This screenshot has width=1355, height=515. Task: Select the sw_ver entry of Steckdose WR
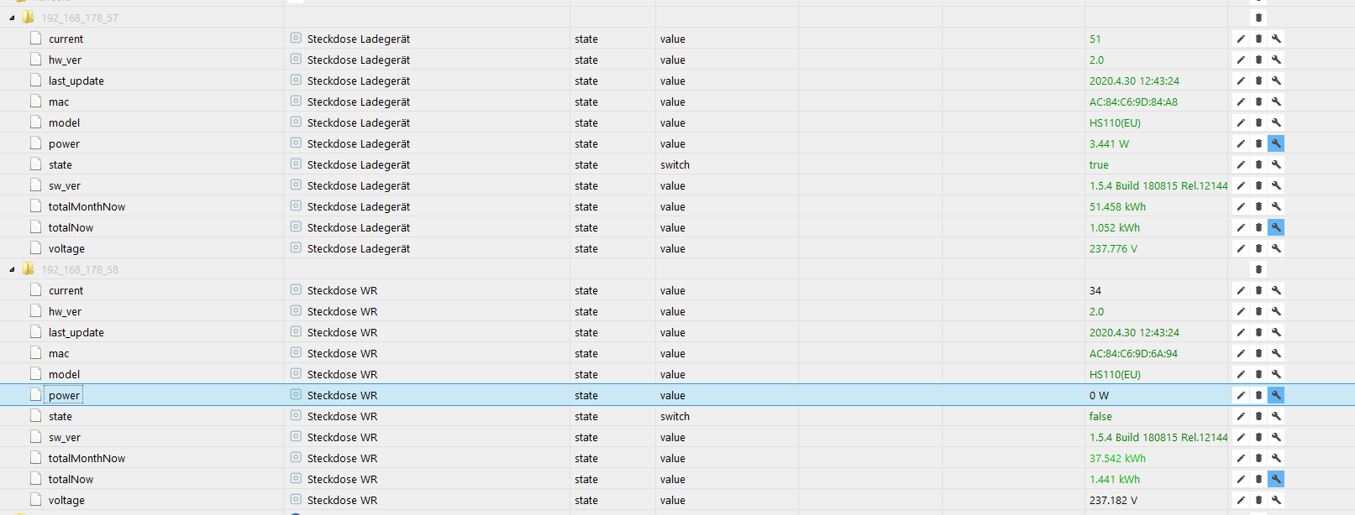[x=65, y=437]
